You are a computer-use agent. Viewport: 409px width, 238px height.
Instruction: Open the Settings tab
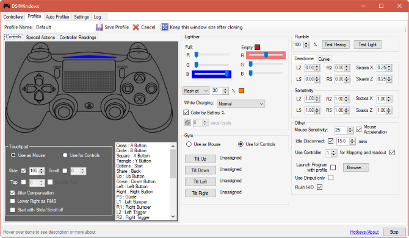click(x=81, y=17)
